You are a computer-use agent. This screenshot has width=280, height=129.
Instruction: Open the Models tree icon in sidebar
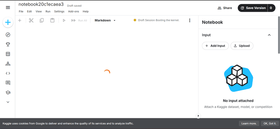click(8, 64)
